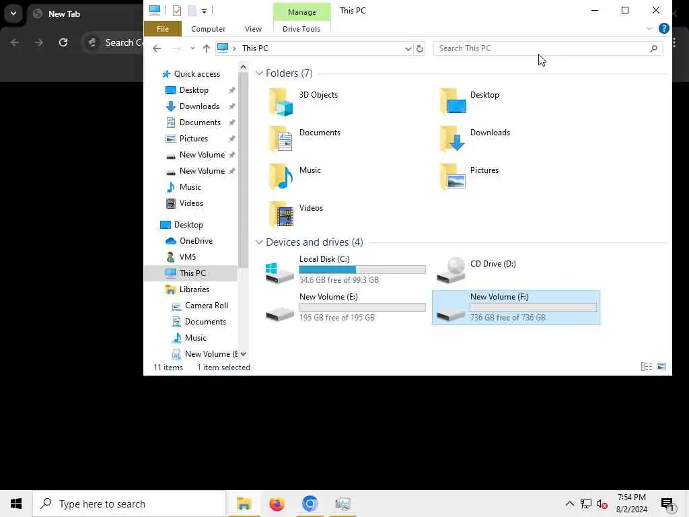Select Downloads under Quick access

coord(199,106)
